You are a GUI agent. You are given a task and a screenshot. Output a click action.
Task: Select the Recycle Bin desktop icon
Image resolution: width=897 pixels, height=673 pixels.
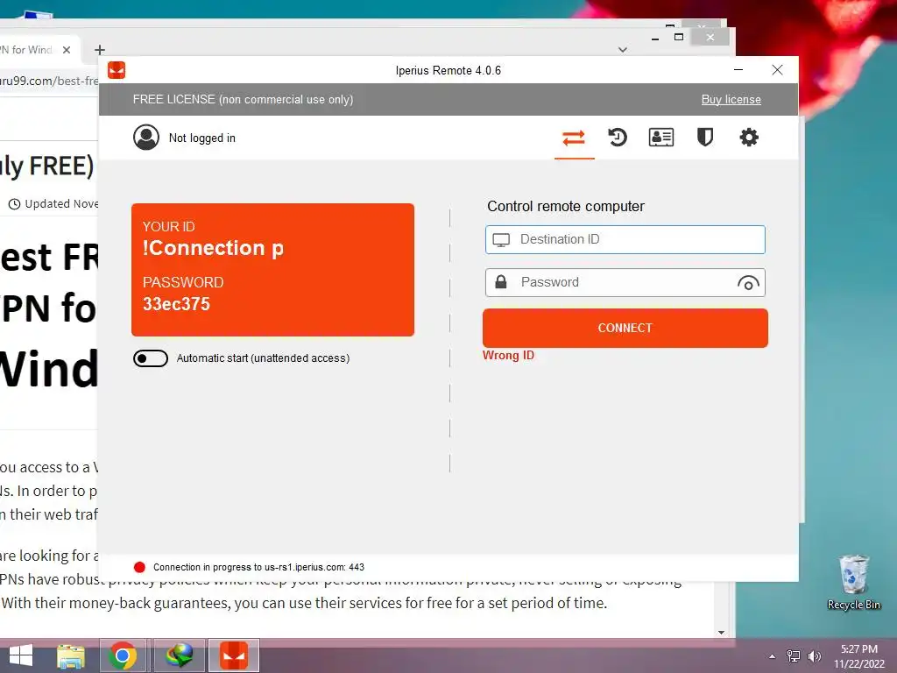pos(853,583)
